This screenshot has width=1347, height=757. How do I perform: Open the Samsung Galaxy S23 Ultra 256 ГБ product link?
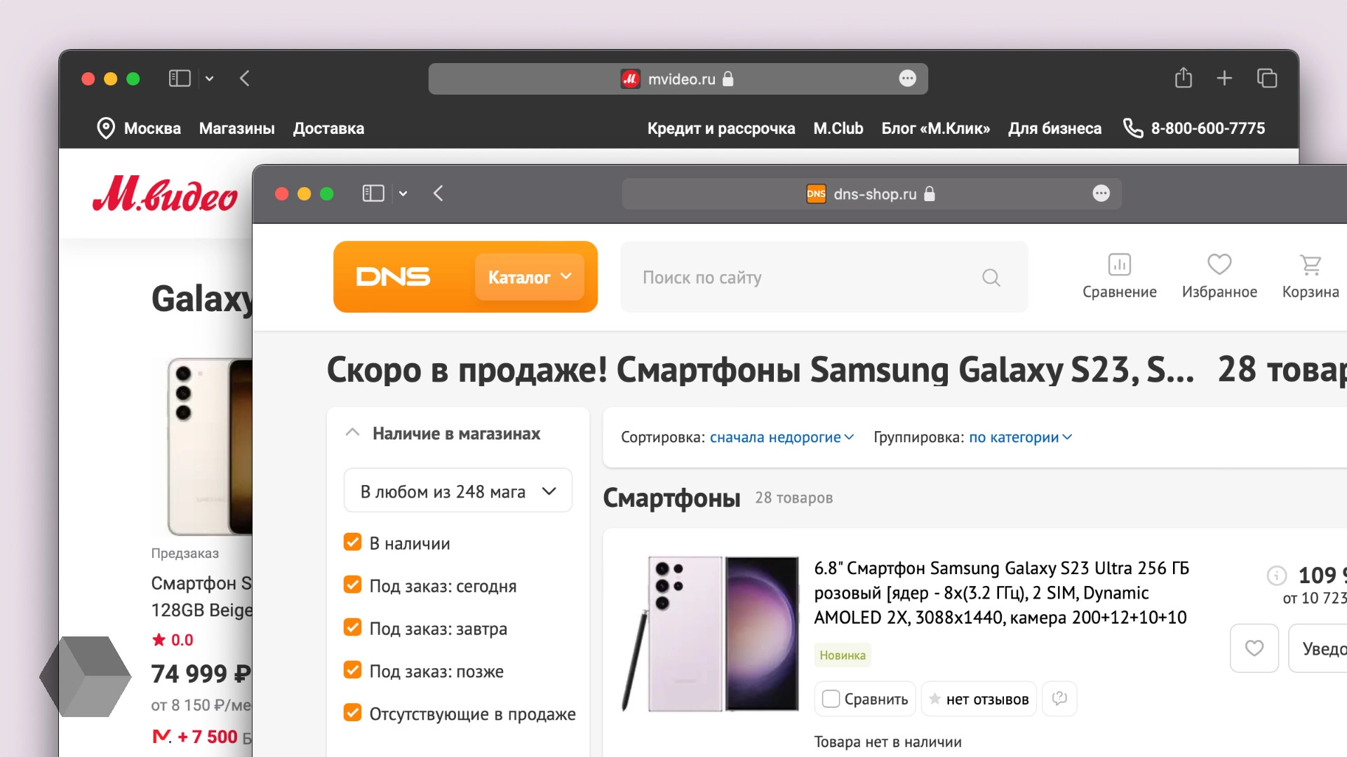coord(1001,593)
